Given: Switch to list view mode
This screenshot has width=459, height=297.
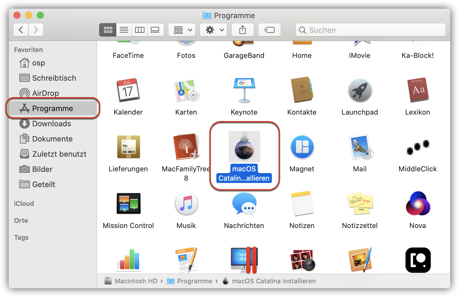Looking at the screenshot, I should (124, 30).
